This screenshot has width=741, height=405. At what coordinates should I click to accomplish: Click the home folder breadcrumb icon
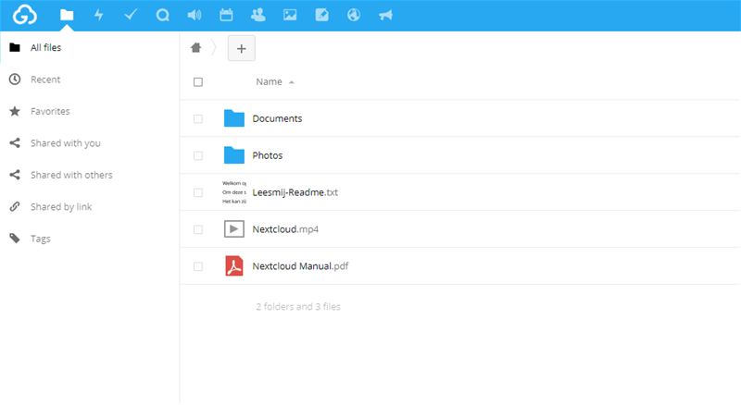click(x=195, y=48)
